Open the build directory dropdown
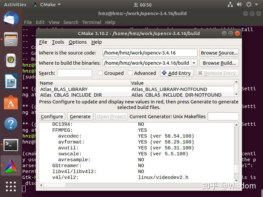Image resolution: width=263 pixels, height=197 pixels. [x=193, y=63]
